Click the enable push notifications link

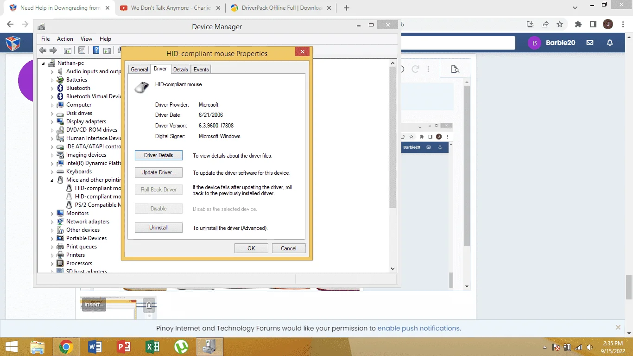click(419, 328)
